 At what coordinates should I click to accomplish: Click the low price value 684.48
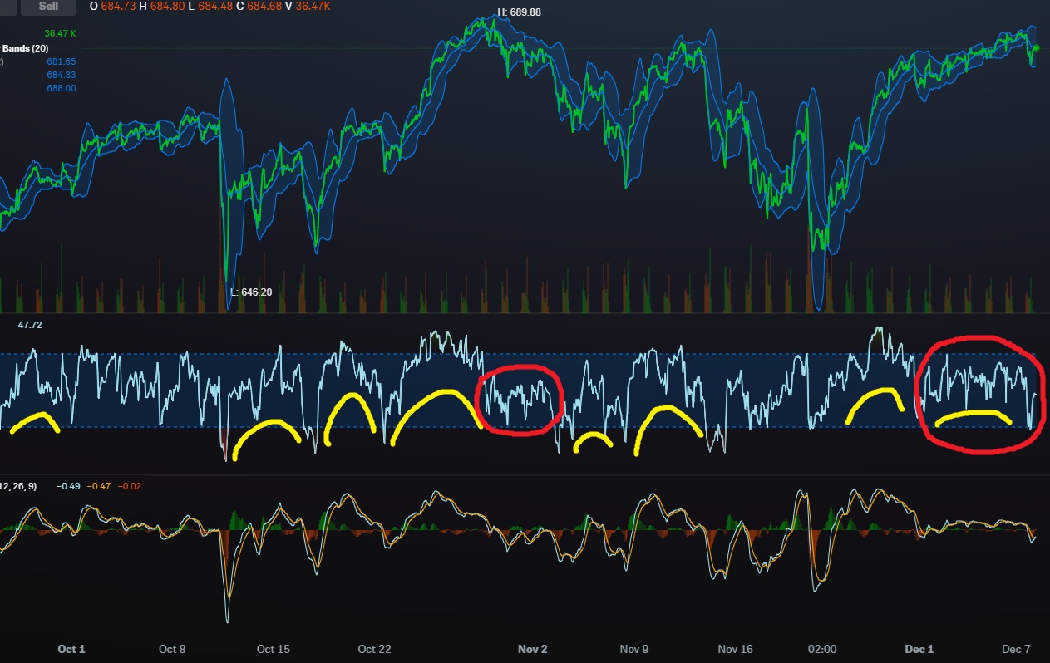click(x=215, y=6)
